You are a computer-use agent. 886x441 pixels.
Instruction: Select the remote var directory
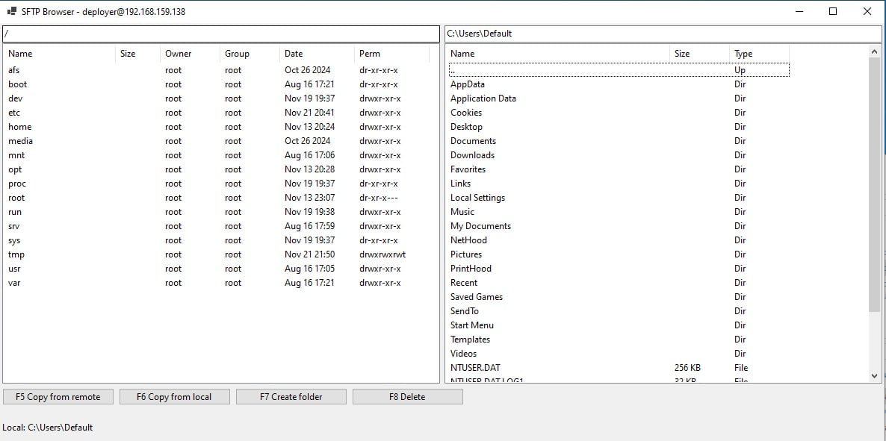[15, 283]
